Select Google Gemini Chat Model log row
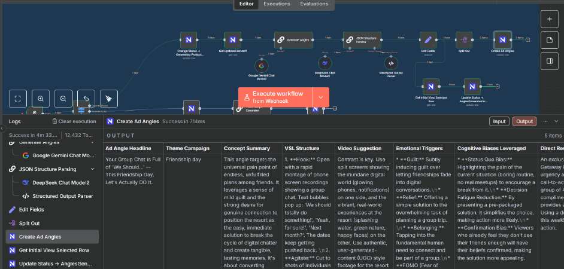 (x=52, y=155)
